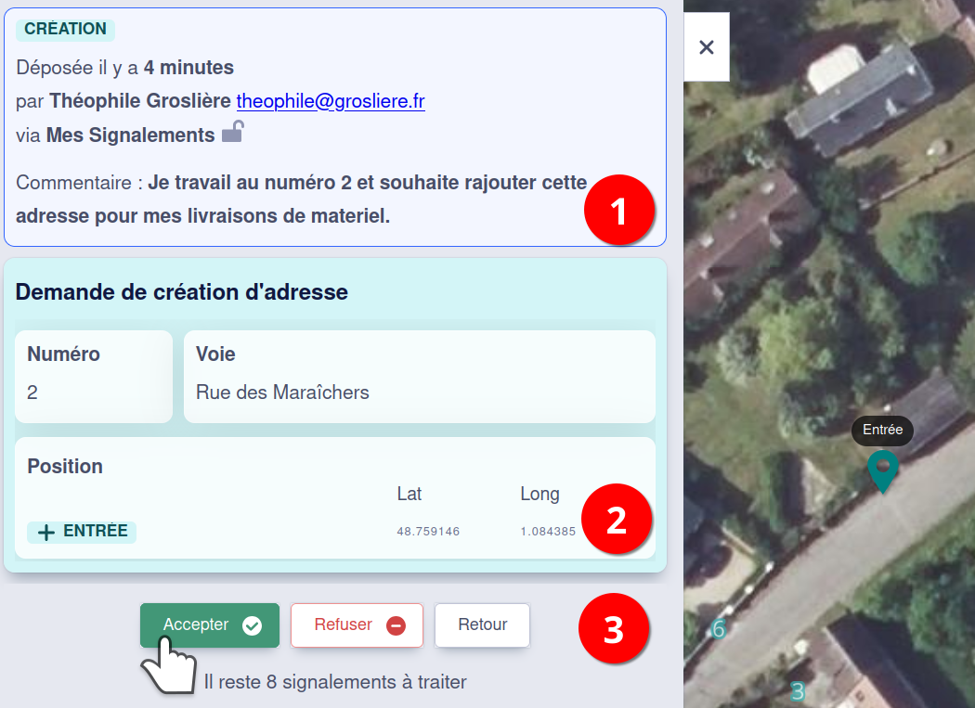Click the red minus icon inside the Refuser button
This screenshot has height=708, width=975.
point(396,626)
